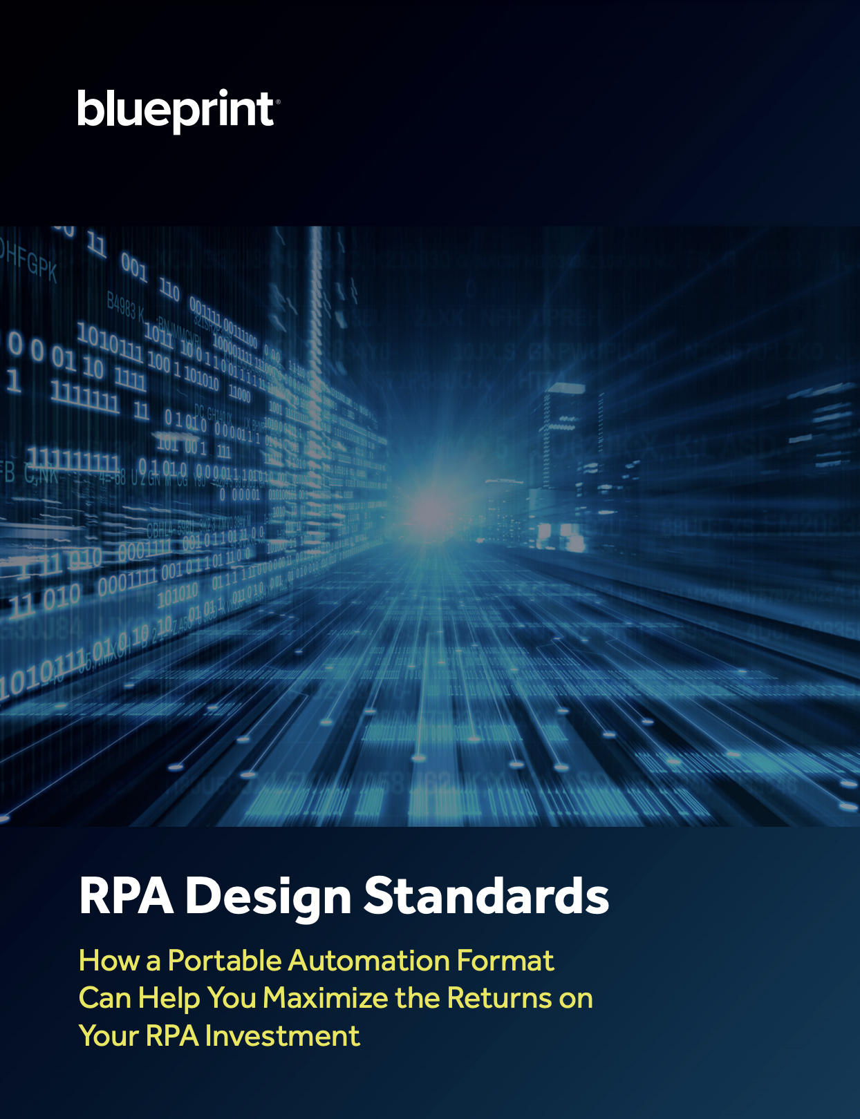Click the word "Investment" in the subtitle

tap(282, 1036)
